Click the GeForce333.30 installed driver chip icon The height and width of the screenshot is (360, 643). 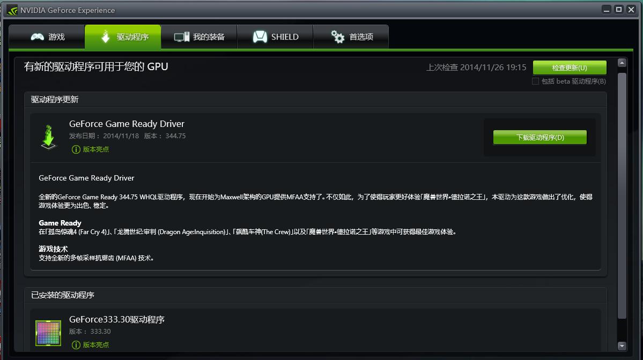click(x=48, y=333)
